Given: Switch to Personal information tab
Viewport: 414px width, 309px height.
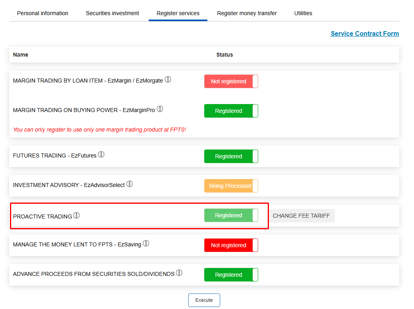Looking at the screenshot, I should click(42, 13).
